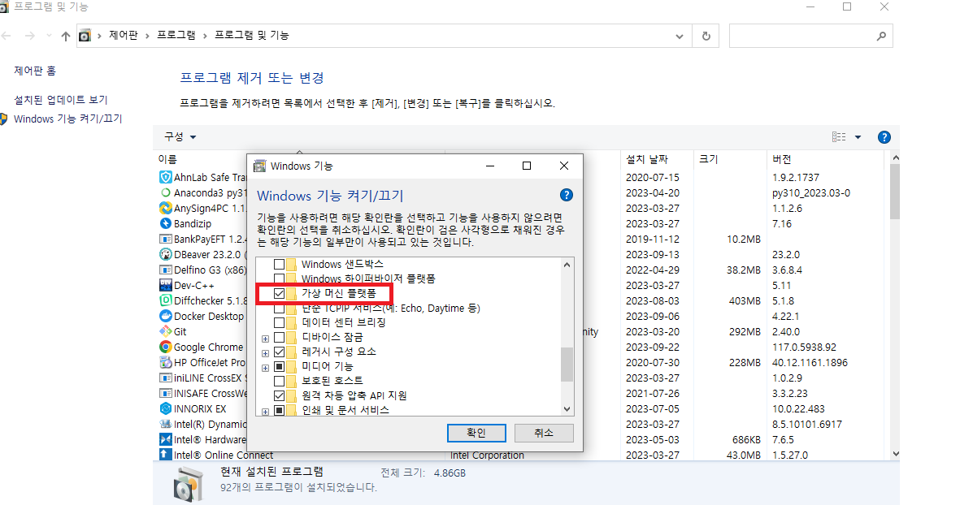Click the iniLINE CrossEX program icon
Image resolution: width=973 pixels, height=505 pixels.
coord(165,378)
